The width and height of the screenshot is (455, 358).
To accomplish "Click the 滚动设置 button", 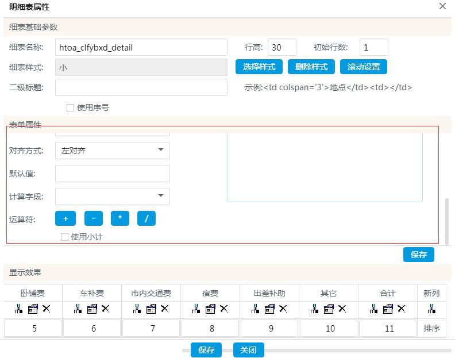I will tap(364, 67).
